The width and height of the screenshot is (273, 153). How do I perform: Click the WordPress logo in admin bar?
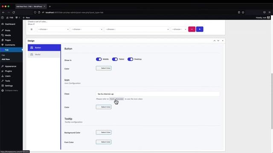3,17
